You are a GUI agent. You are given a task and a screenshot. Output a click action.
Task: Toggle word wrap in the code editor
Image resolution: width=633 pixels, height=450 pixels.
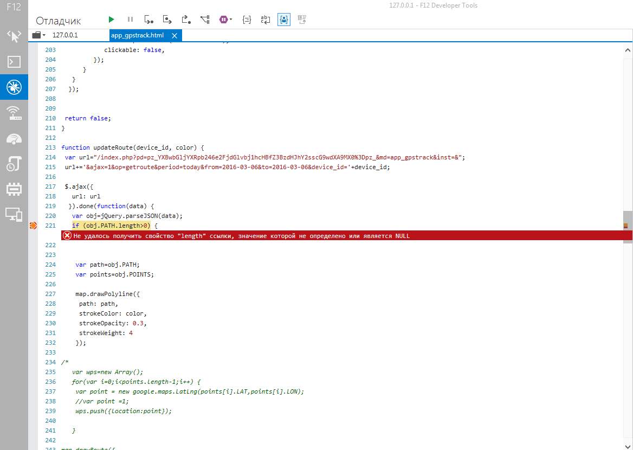pos(265,20)
